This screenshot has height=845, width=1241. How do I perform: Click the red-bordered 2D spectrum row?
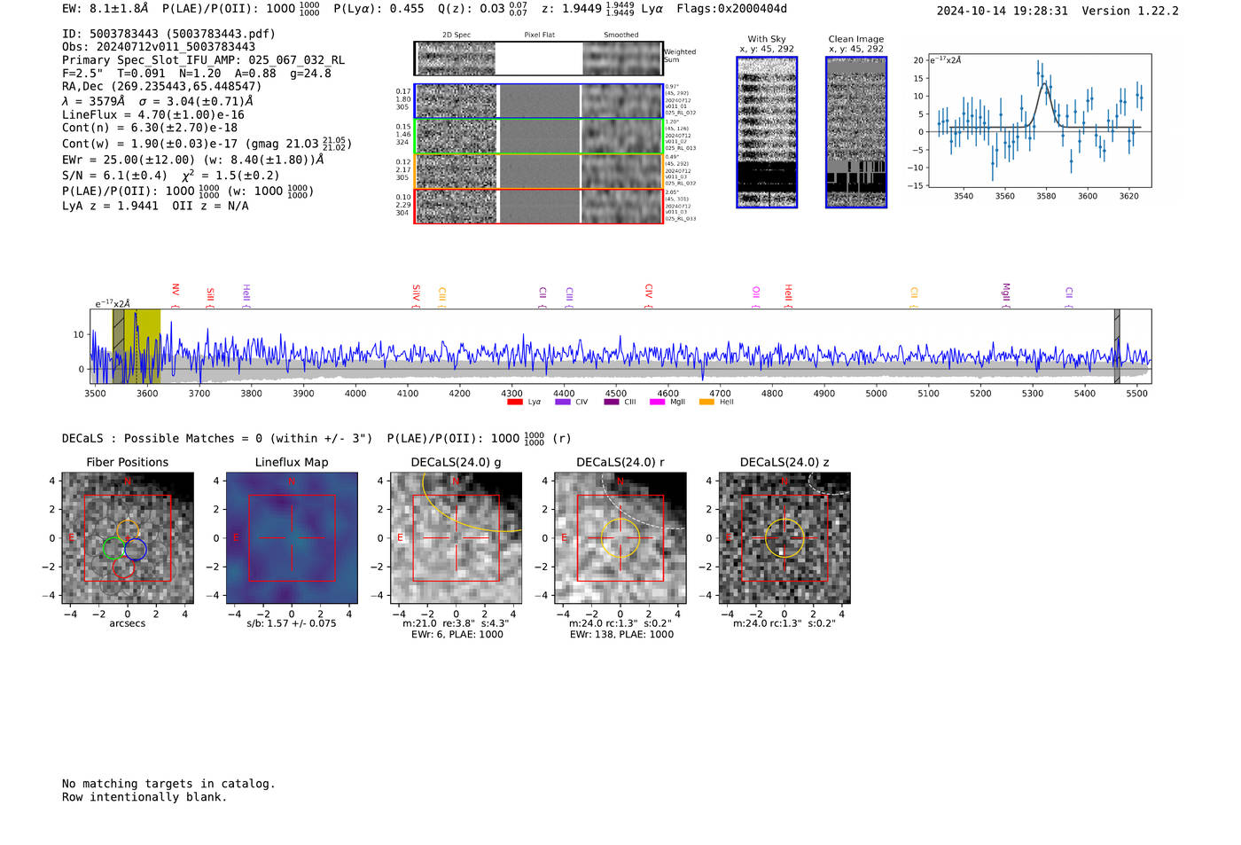tap(539, 206)
